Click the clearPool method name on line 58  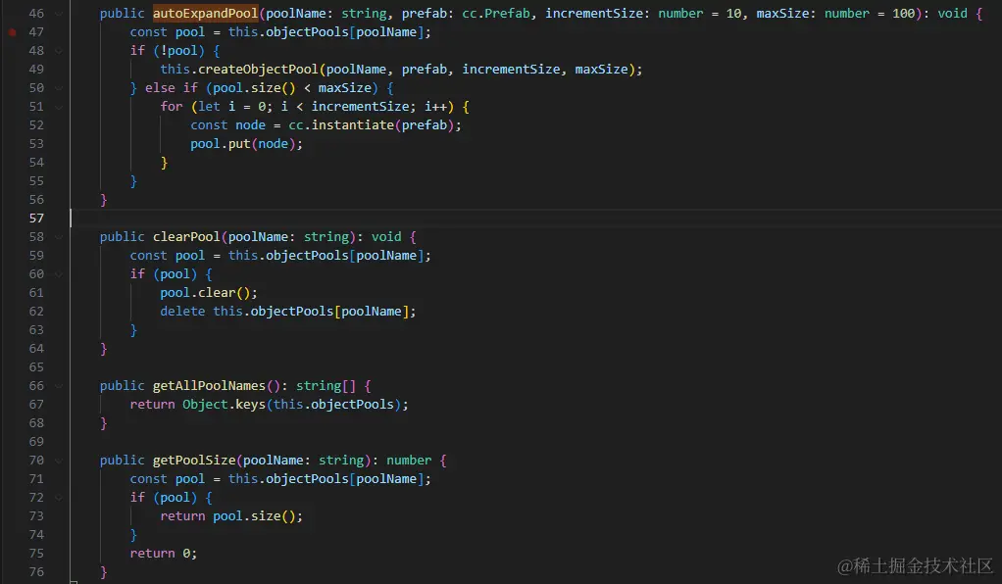pos(186,237)
